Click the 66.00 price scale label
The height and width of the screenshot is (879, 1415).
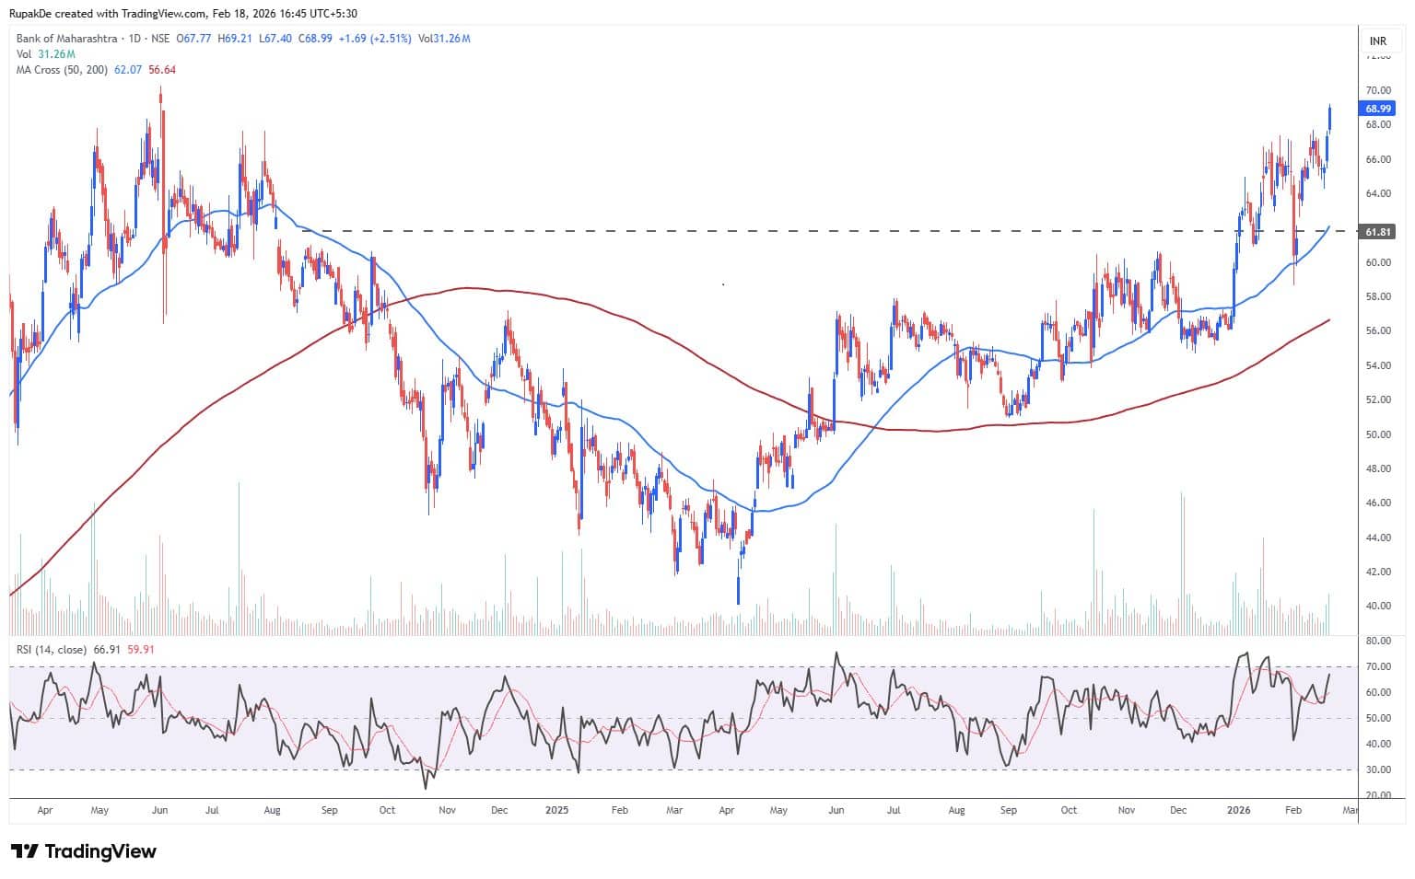click(x=1378, y=159)
